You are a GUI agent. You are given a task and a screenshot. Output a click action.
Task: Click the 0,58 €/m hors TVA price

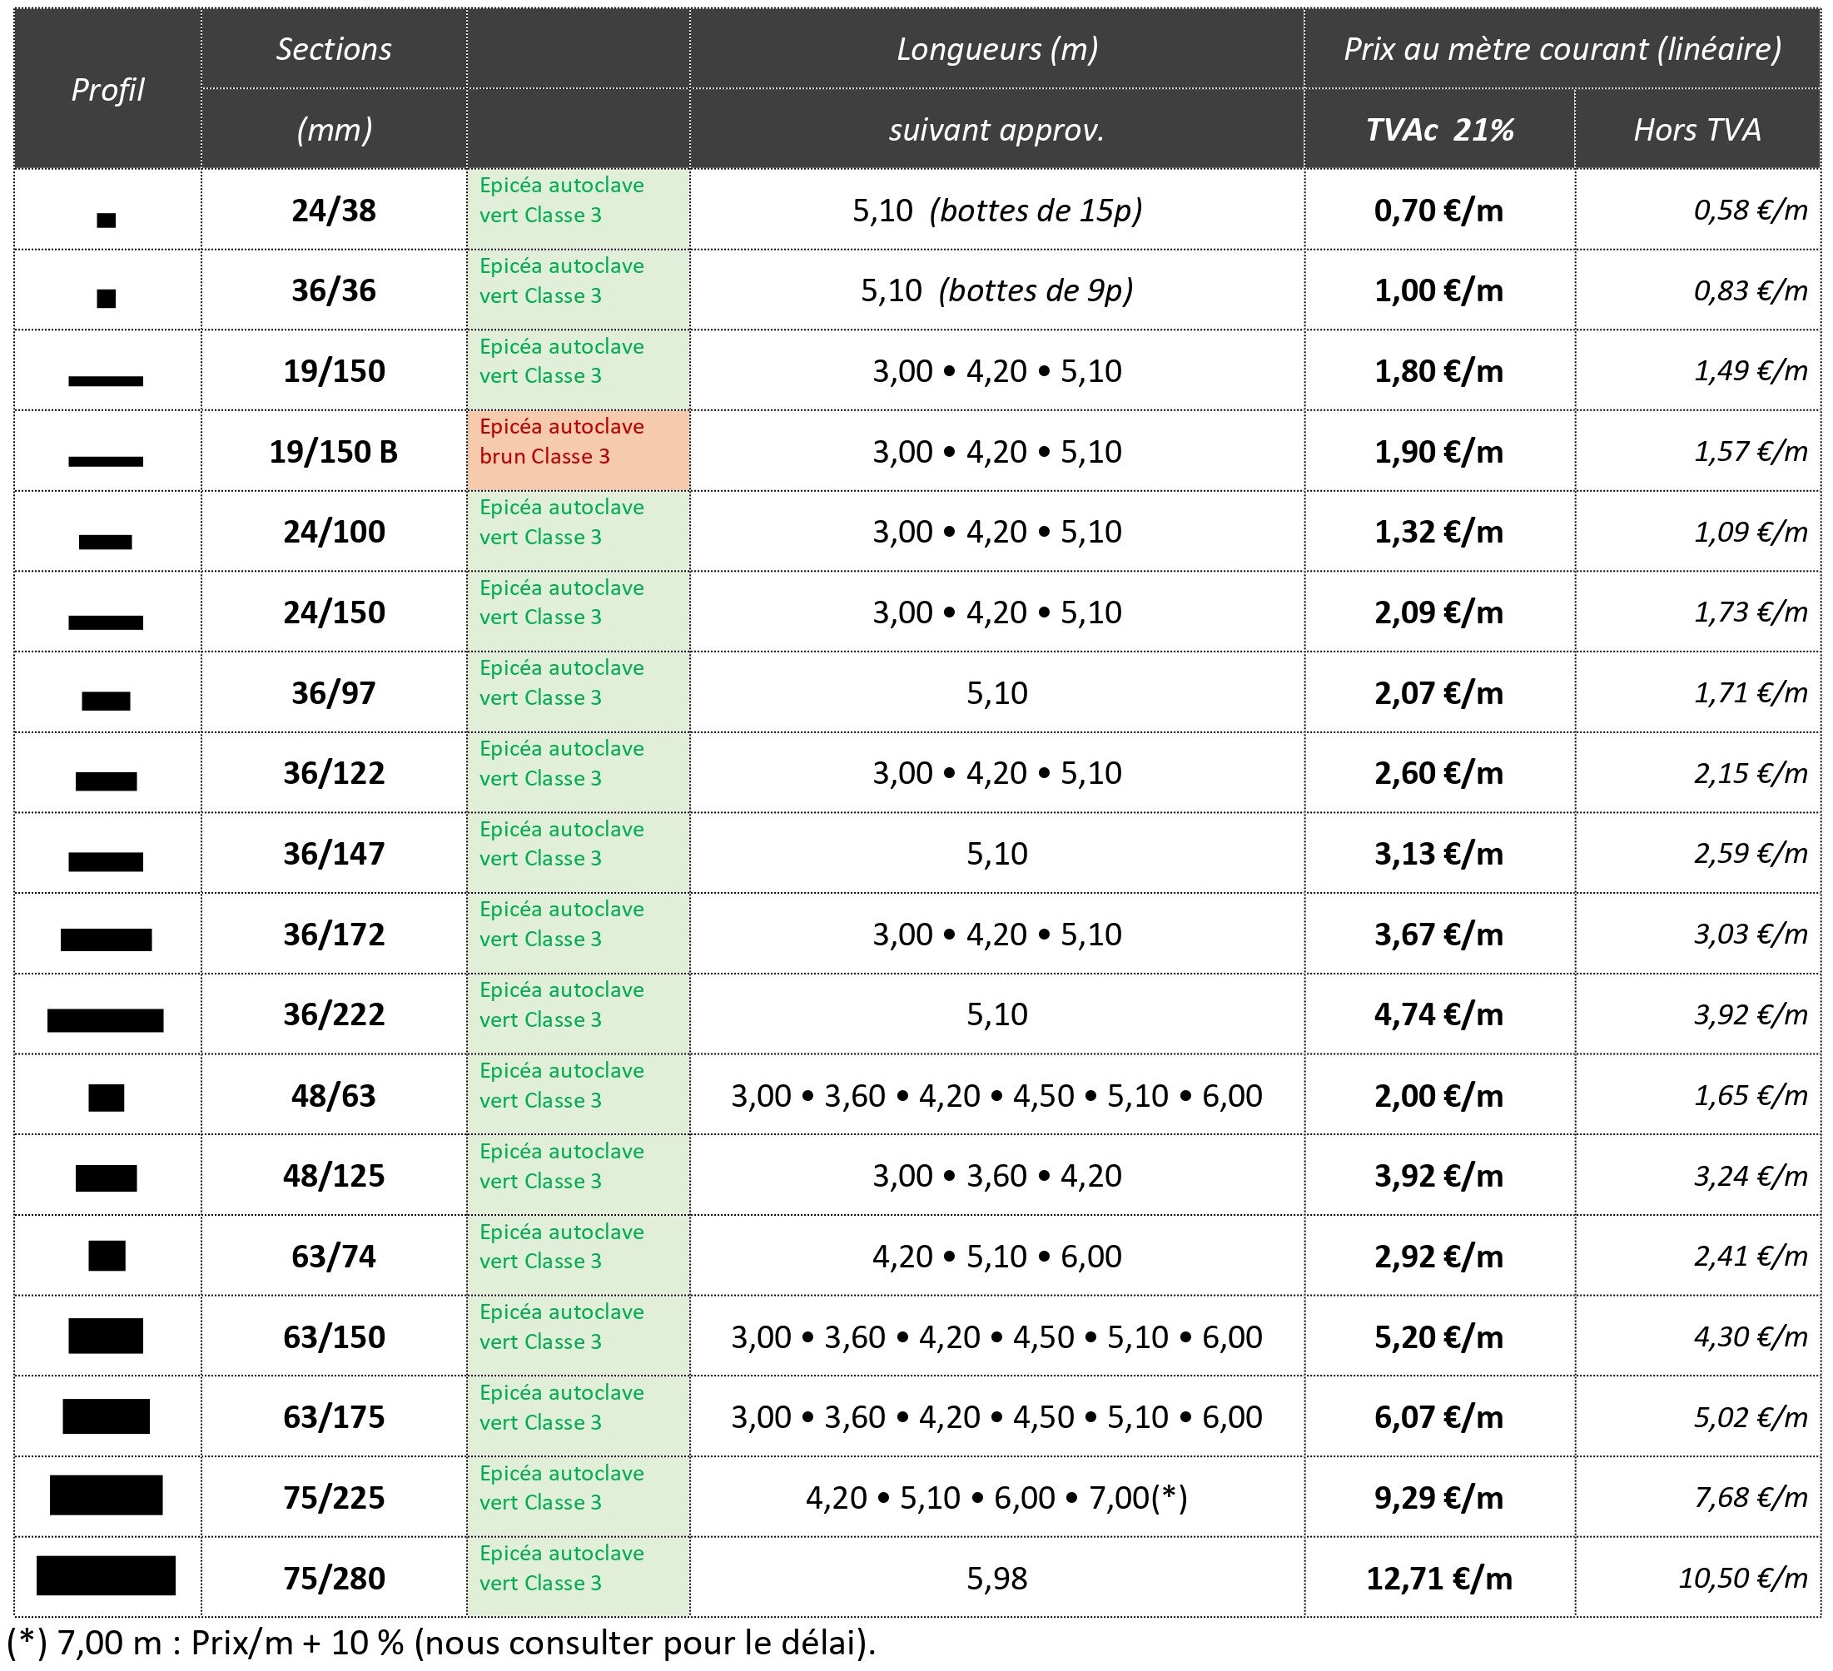pos(1750,210)
